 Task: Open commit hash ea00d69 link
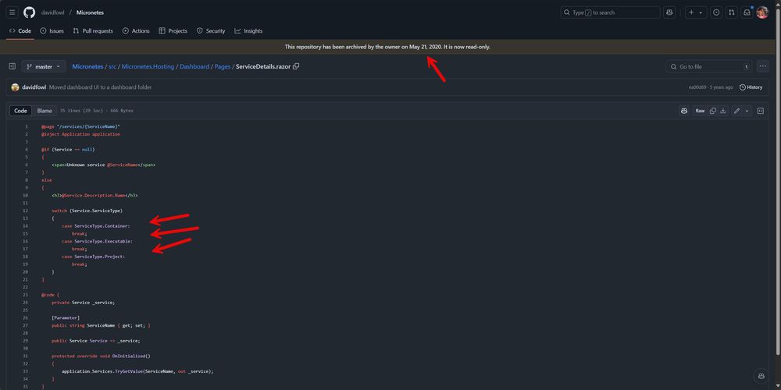pyautogui.click(x=697, y=87)
